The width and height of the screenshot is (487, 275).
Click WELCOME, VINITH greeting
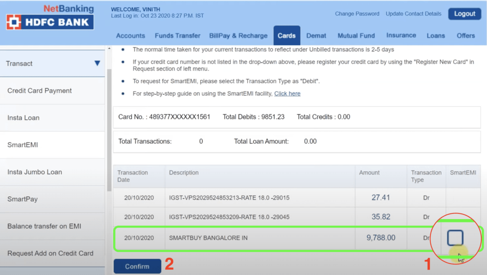click(136, 9)
